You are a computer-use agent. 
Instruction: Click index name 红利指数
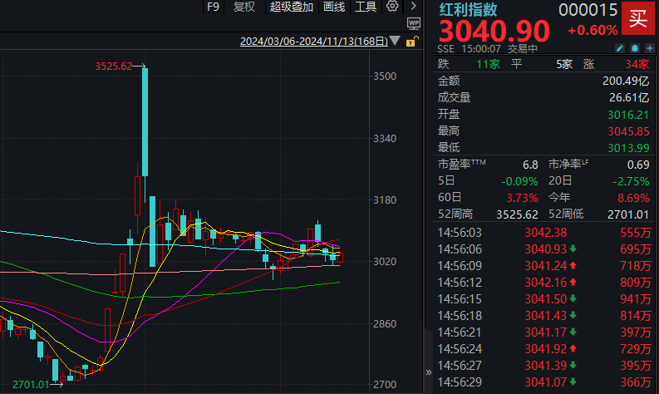tap(468, 9)
